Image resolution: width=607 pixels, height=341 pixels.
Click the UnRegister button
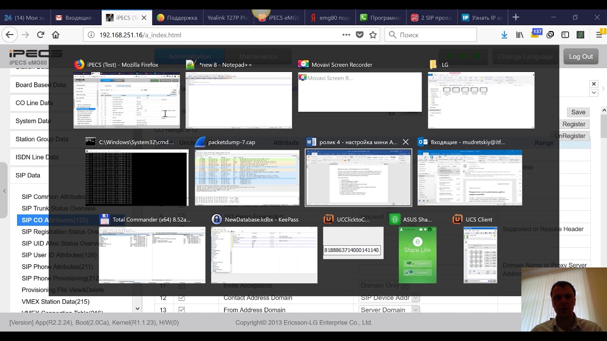[570, 136]
